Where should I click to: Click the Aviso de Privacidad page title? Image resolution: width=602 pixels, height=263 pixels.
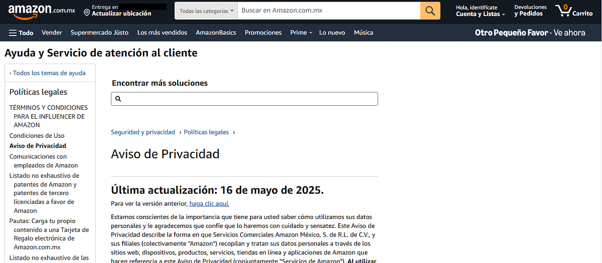[x=165, y=154]
